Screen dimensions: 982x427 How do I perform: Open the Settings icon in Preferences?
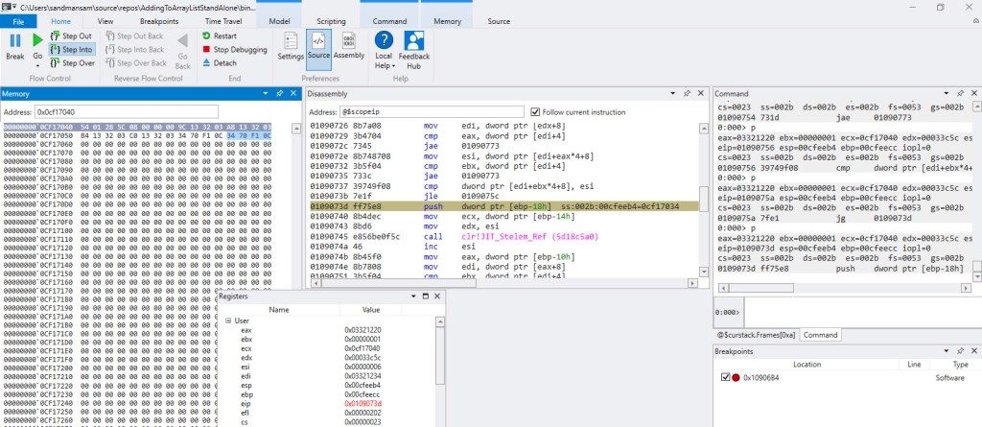click(x=291, y=46)
